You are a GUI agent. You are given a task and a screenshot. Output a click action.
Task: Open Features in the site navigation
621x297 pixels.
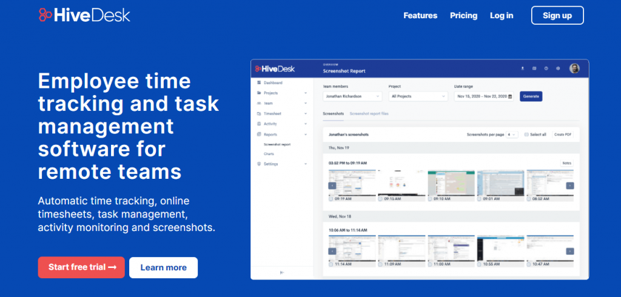coord(420,16)
